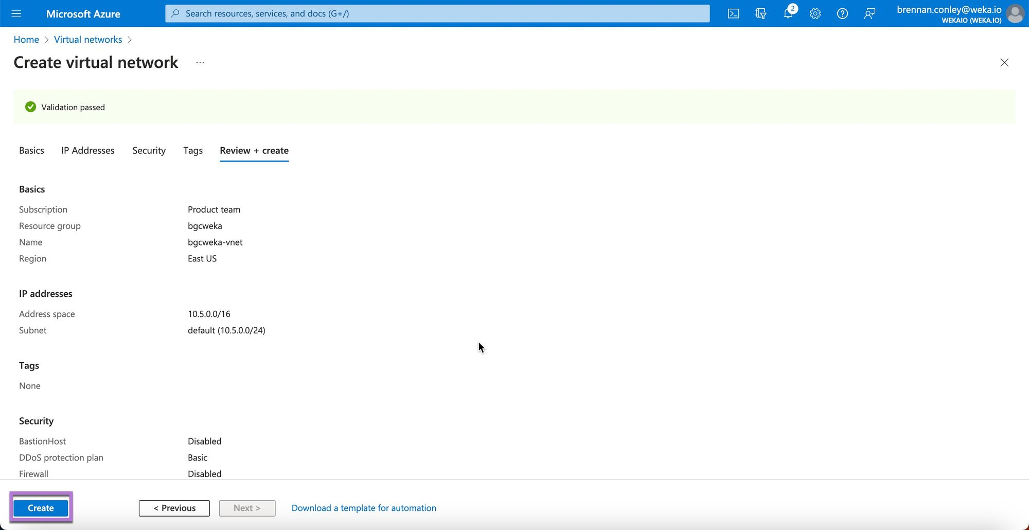
Task: Open the Directories and subscriptions filter
Action: tap(760, 13)
